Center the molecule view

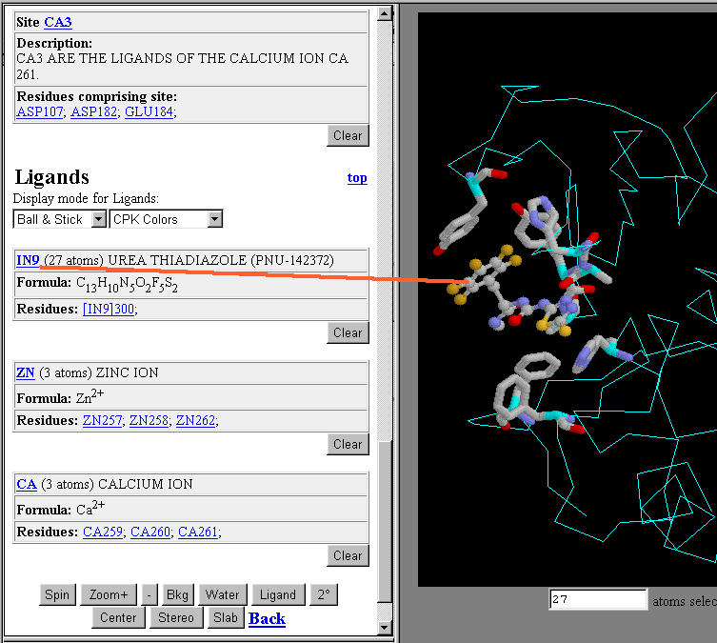tap(118, 618)
